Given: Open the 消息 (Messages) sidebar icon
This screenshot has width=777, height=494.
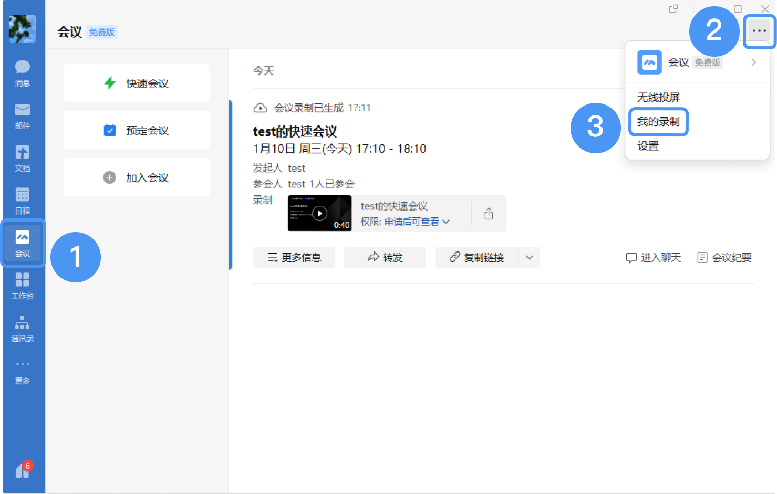Looking at the screenshot, I should 23,72.
